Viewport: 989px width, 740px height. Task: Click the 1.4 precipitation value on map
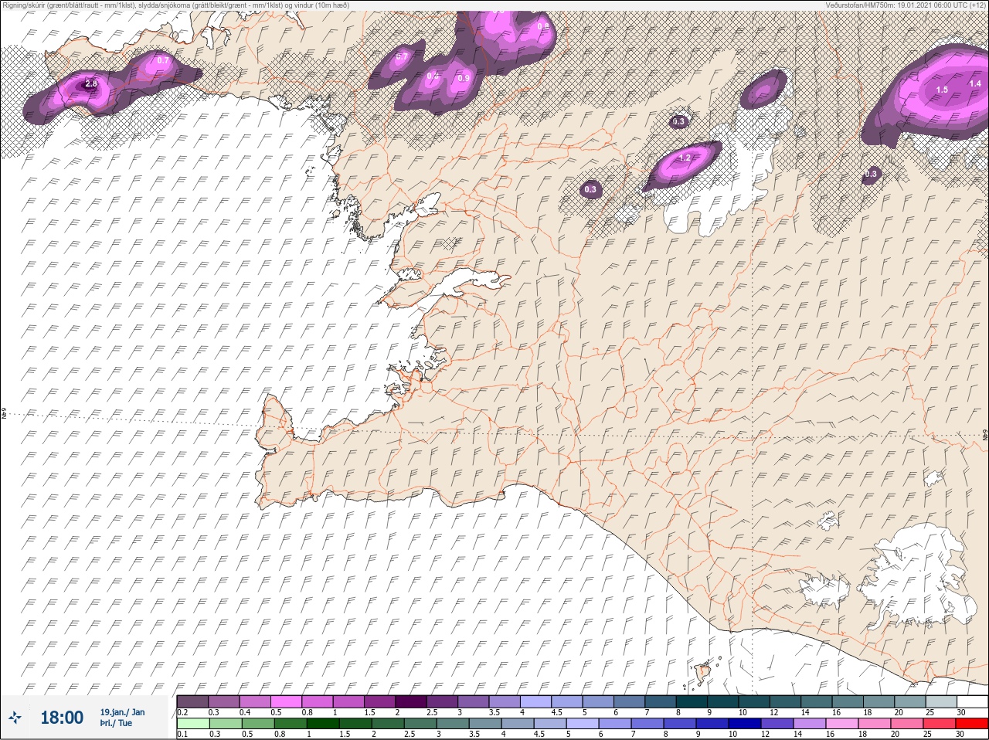tap(975, 83)
